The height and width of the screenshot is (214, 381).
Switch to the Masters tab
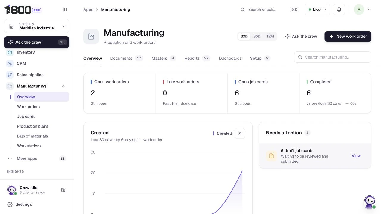point(164,58)
